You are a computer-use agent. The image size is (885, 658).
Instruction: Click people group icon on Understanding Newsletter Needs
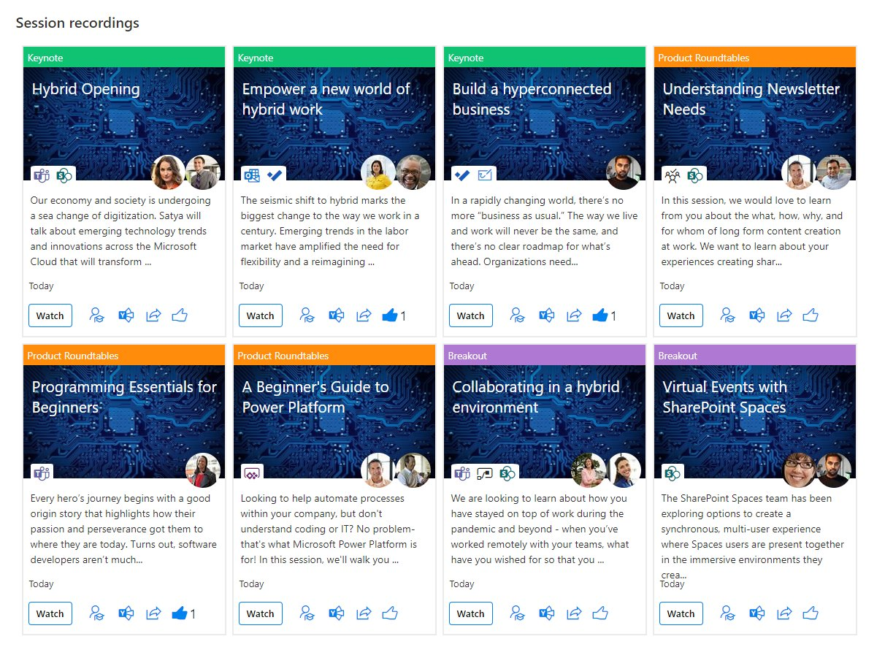click(673, 175)
